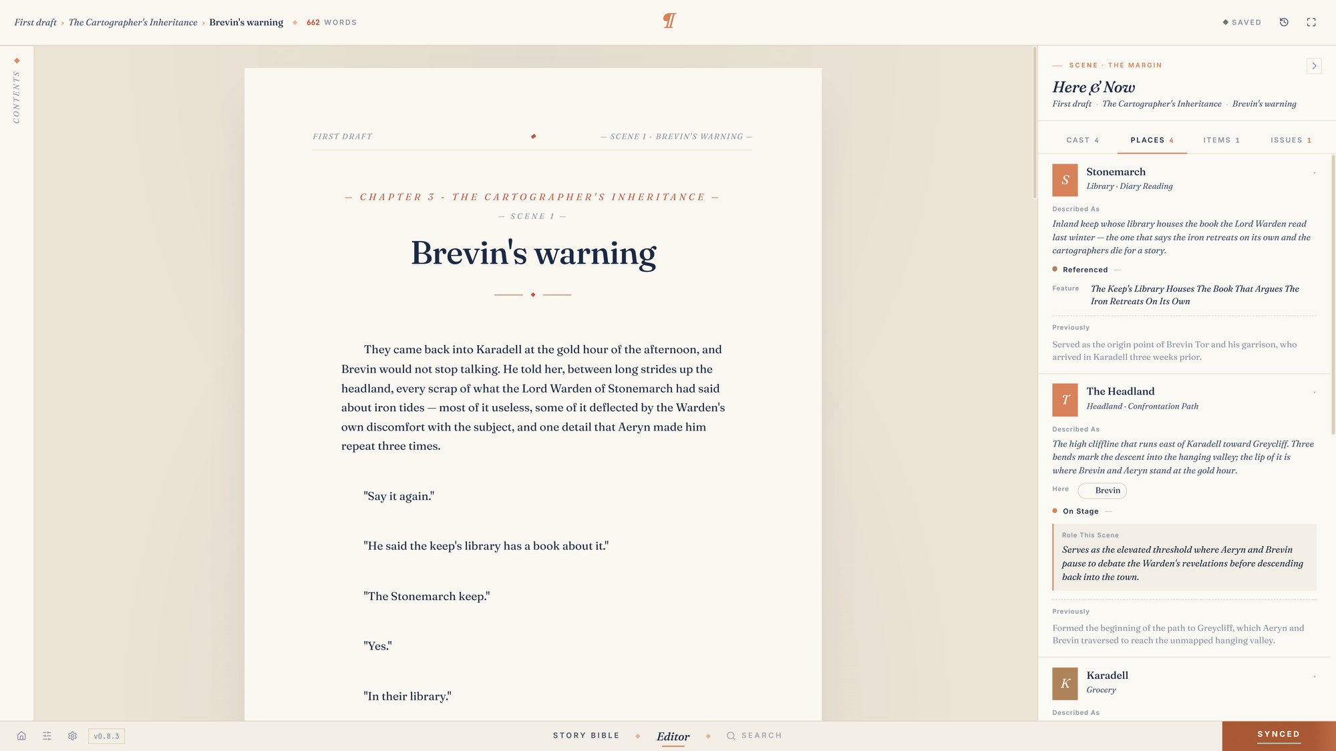Image resolution: width=1336 pixels, height=751 pixels.
Task: Expand the Karadell card dot menu
Action: (x=1314, y=676)
